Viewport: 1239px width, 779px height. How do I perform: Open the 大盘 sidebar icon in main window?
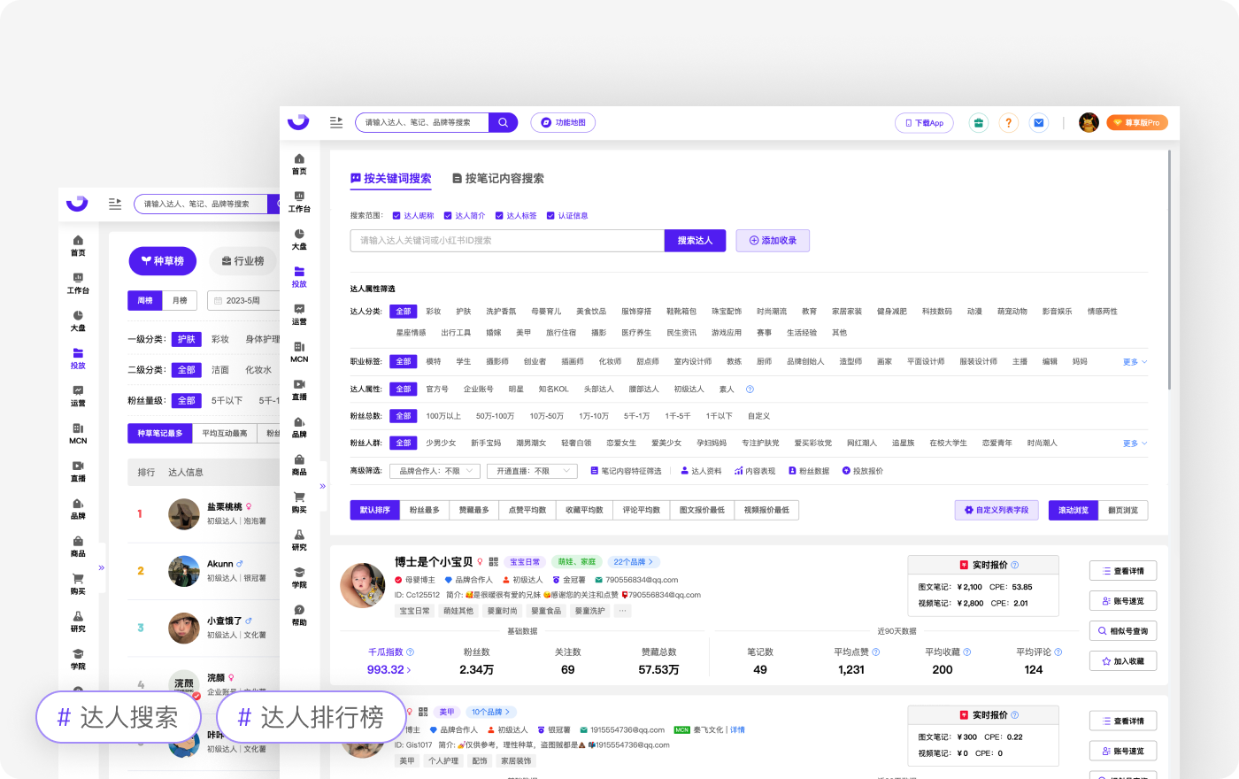(x=299, y=238)
